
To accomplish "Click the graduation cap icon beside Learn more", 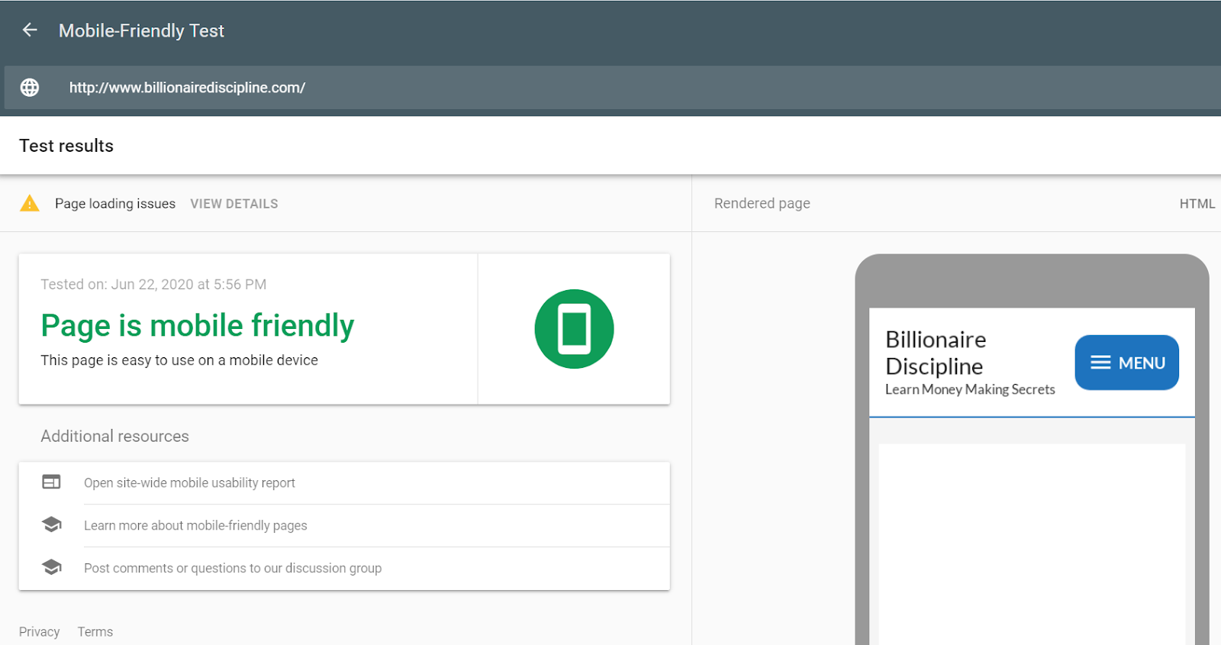I will pos(51,524).
